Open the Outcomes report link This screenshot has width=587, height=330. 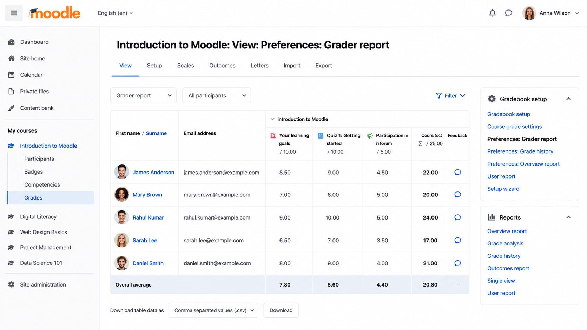tap(508, 268)
